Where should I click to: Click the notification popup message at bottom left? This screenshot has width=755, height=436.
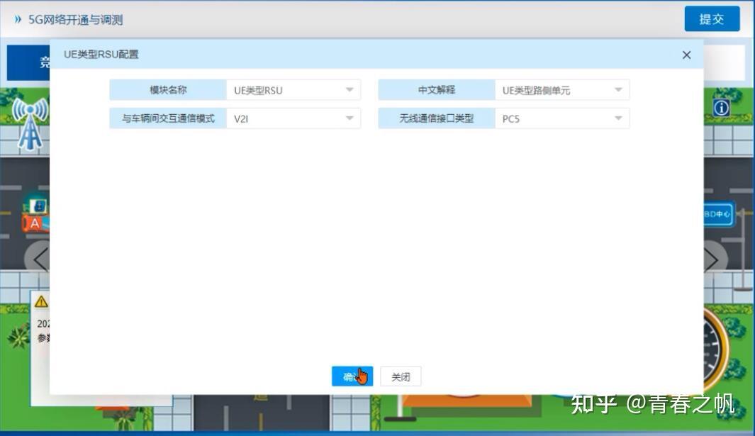click(43, 330)
